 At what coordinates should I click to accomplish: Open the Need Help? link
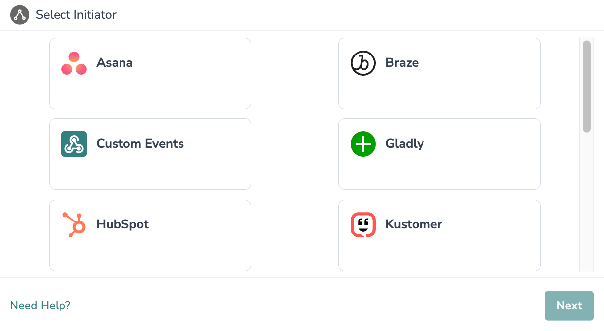click(x=41, y=305)
